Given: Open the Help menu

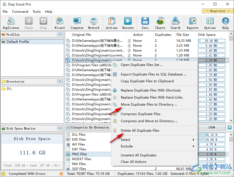Looking at the screenshot, I should [49, 12].
